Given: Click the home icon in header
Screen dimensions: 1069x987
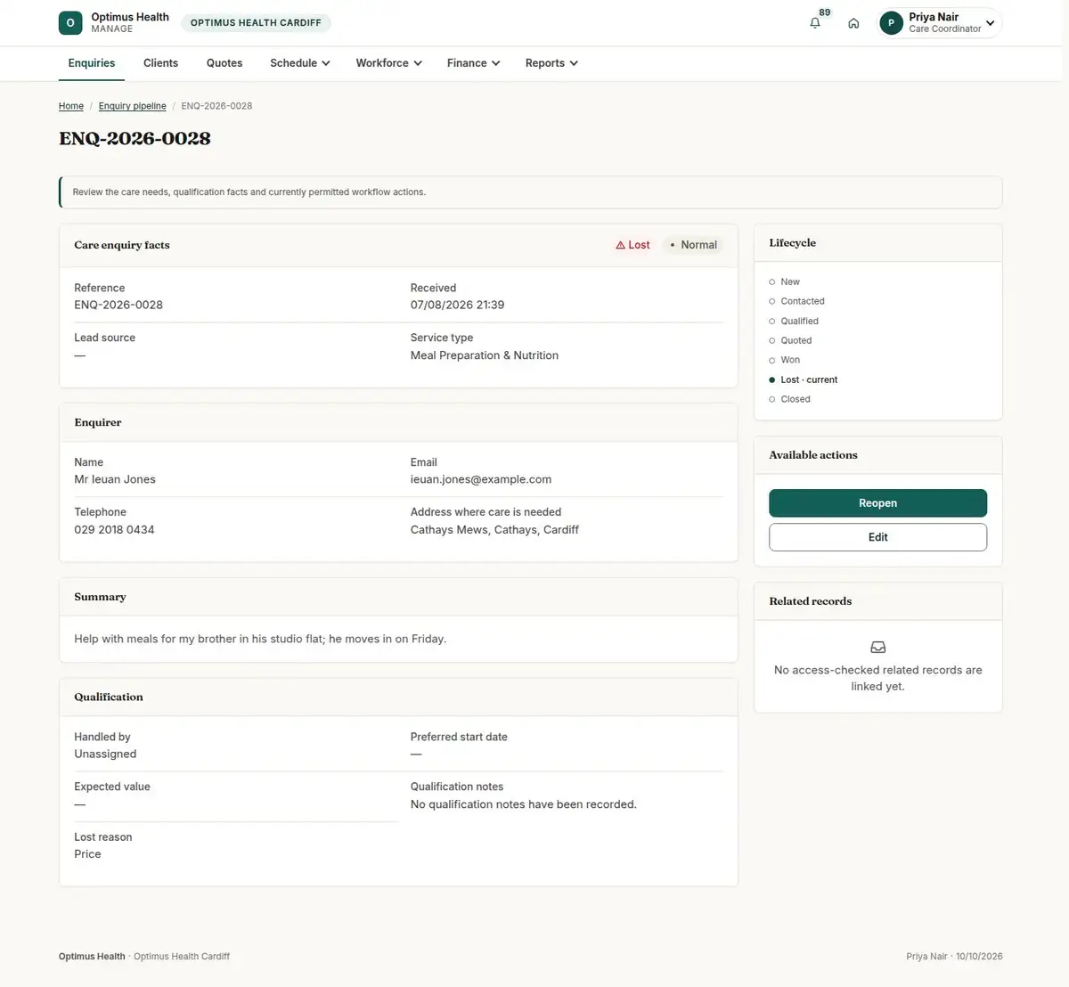Looking at the screenshot, I should pyautogui.click(x=853, y=23).
